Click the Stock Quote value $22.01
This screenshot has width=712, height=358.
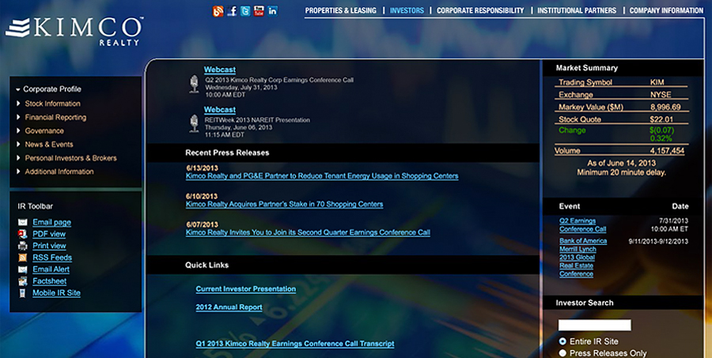661,119
